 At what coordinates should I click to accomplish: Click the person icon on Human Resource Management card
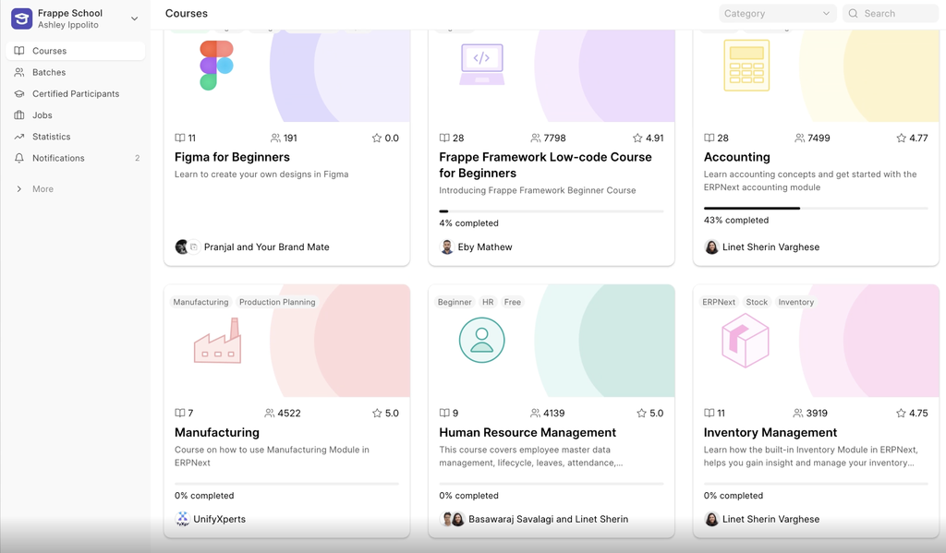coord(481,341)
